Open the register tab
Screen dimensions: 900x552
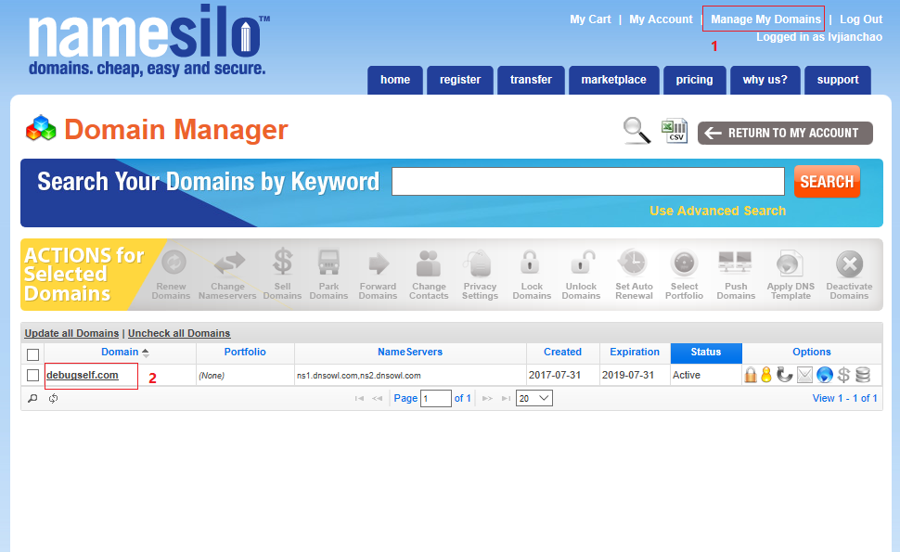pos(460,80)
